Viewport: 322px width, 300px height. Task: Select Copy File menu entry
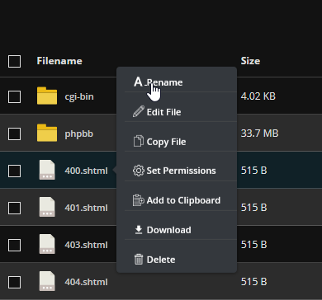(177, 142)
